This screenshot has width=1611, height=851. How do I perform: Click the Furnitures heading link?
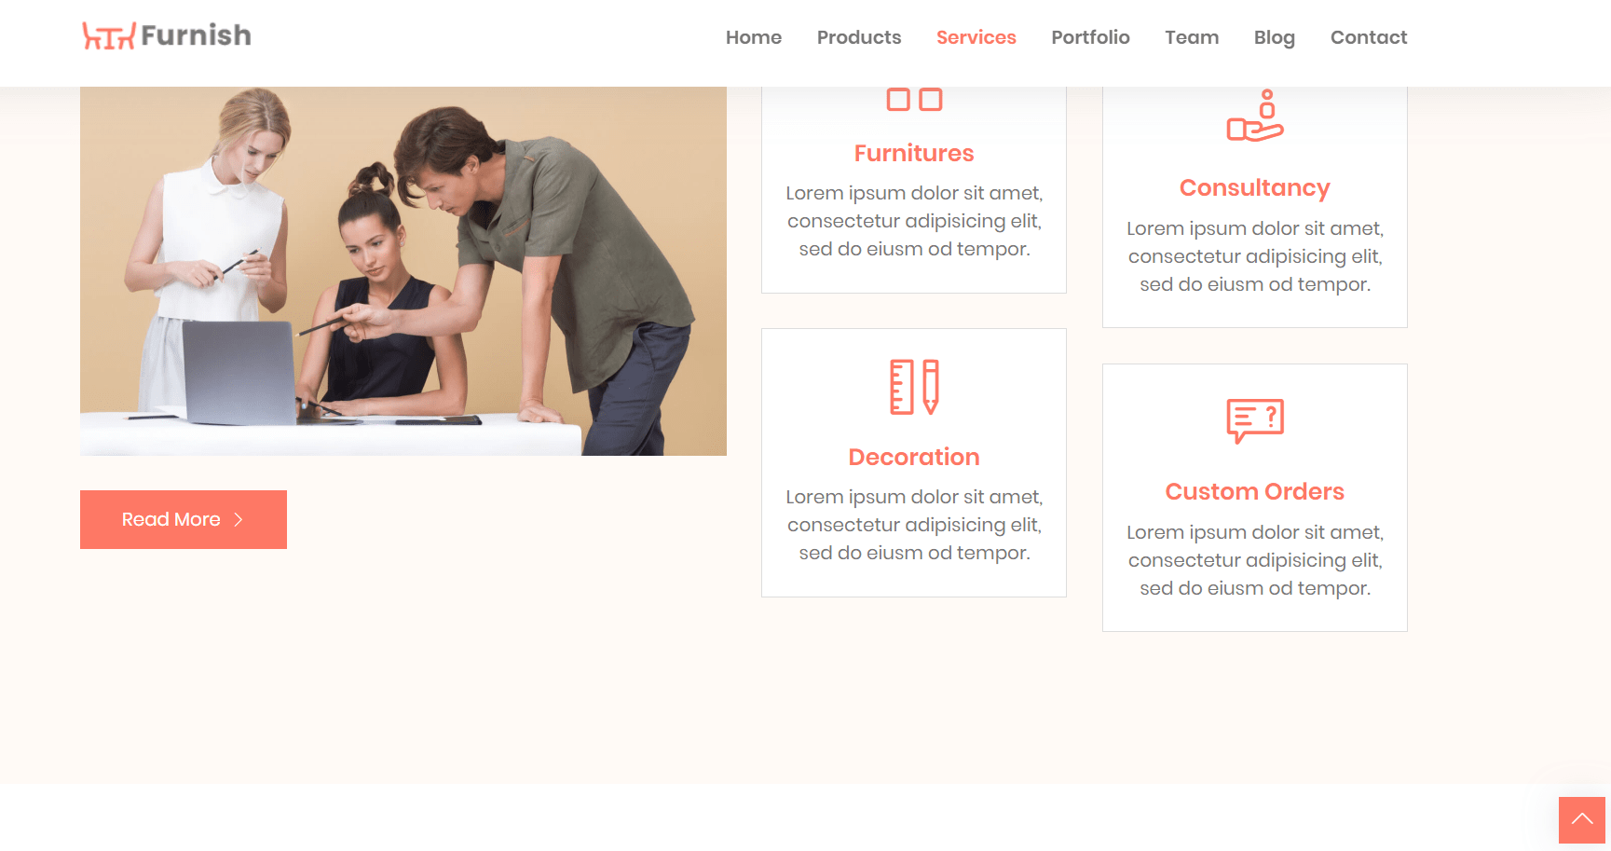tap(914, 153)
